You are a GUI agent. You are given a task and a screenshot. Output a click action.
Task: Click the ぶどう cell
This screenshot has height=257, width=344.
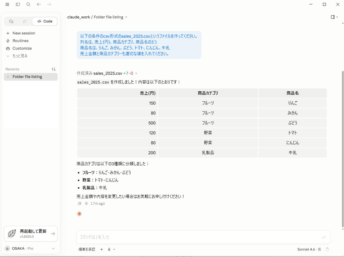(x=292, y=123)
